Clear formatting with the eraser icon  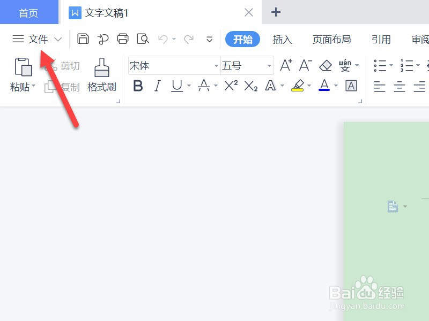(x=325, y=65)
